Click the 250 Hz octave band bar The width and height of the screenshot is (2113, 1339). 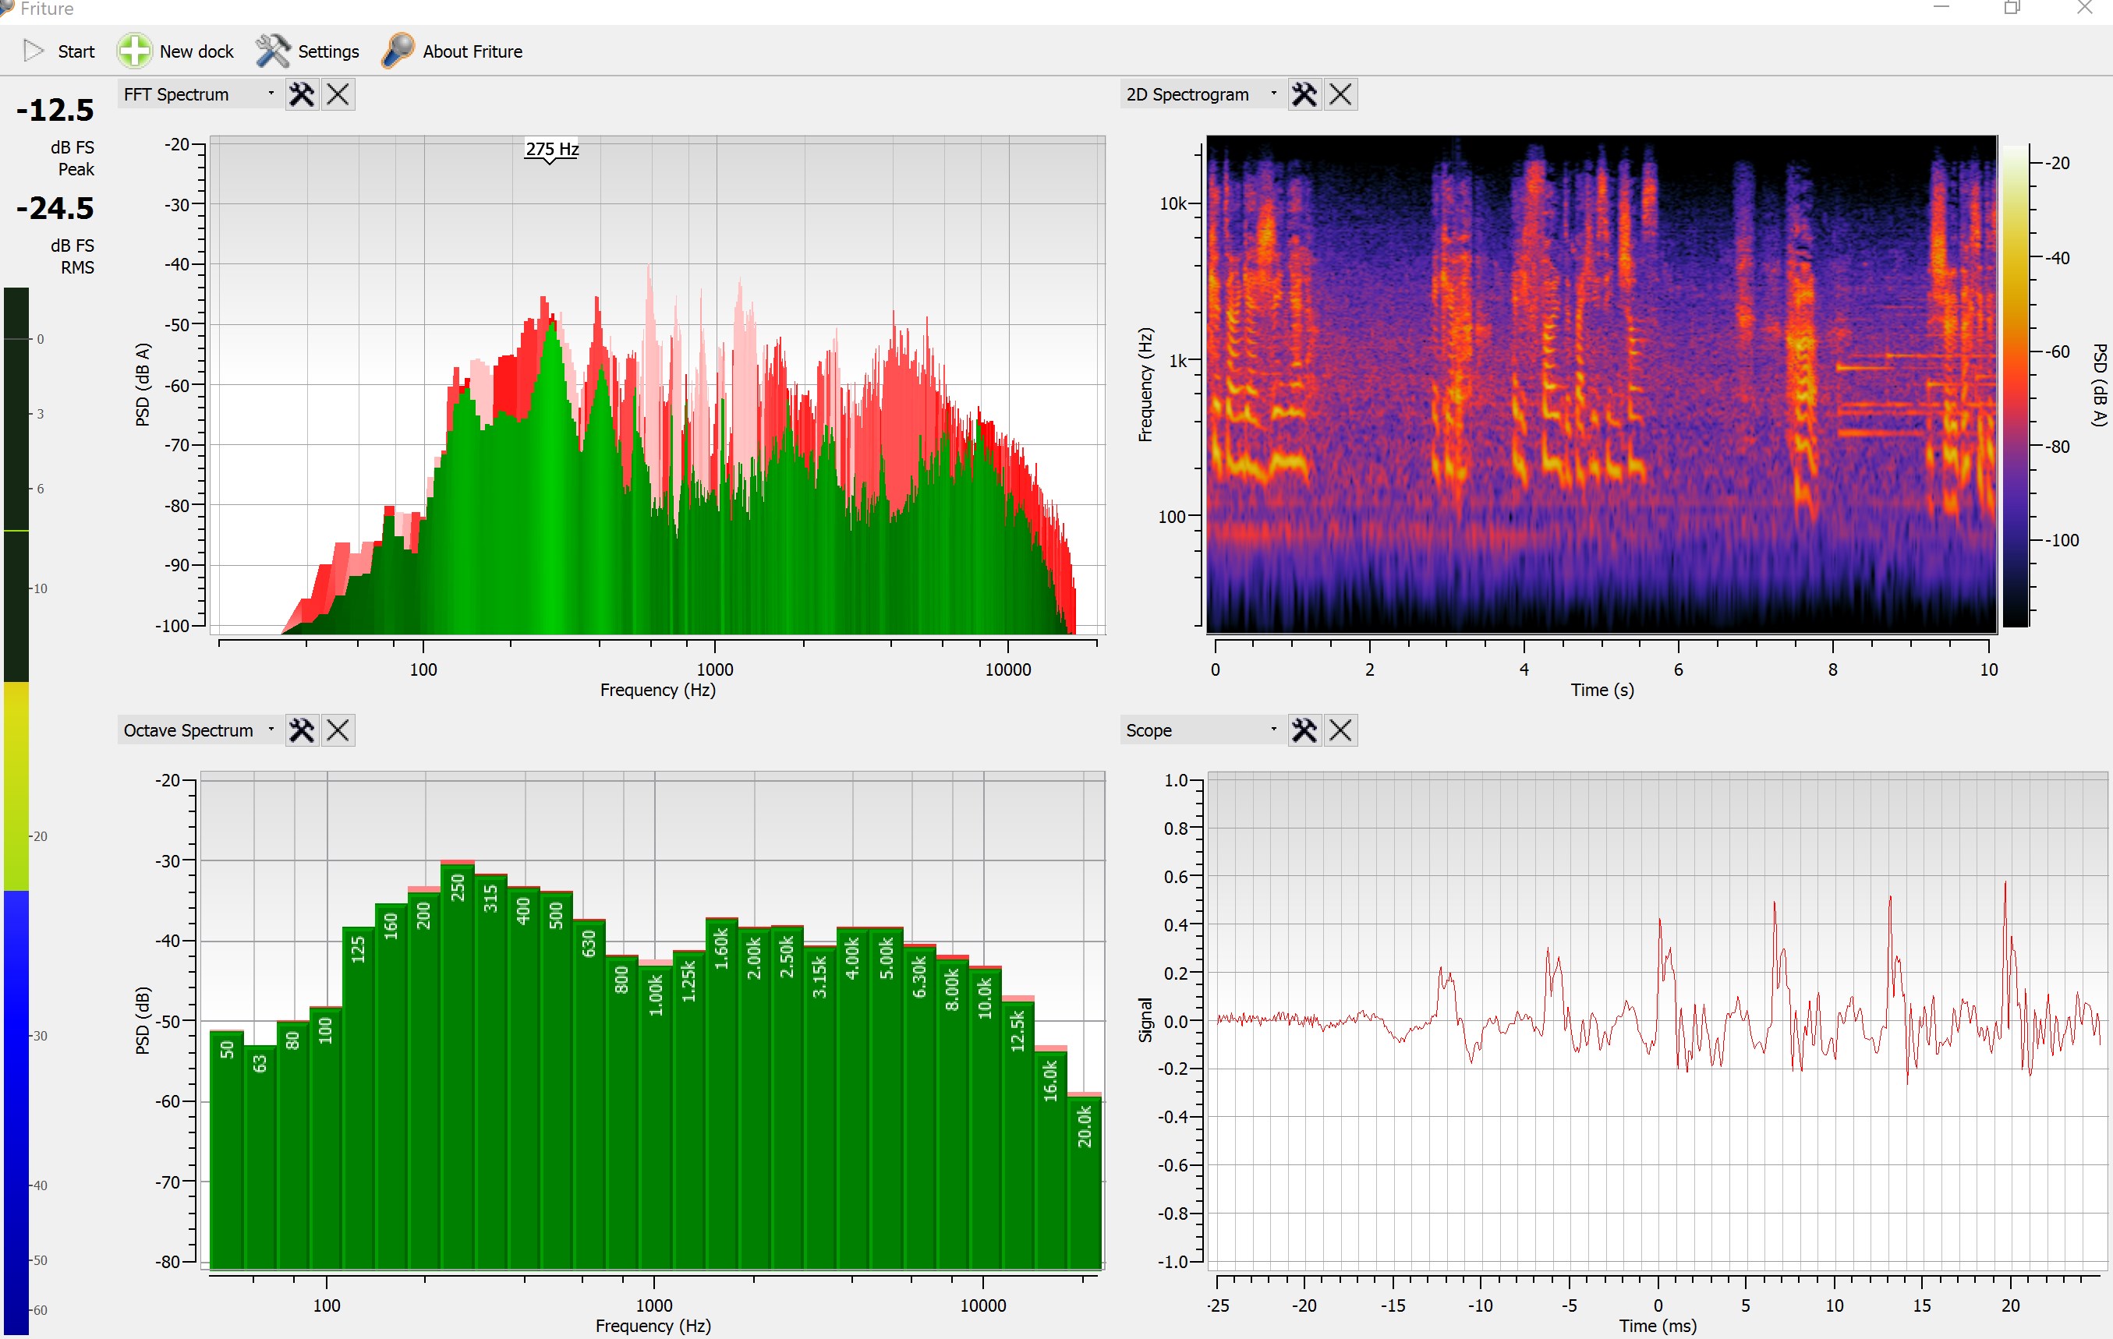pyautogui.click(x=457, y=1052)
